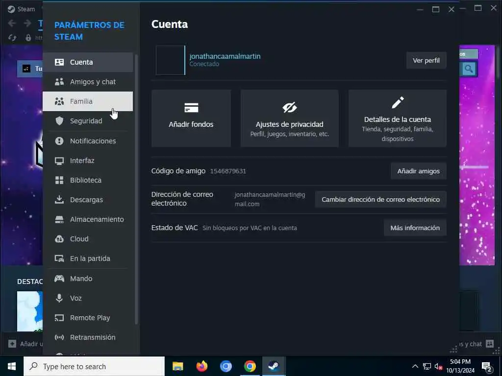Switch to Notificaciones settings
This screenshot has height=376, width=502.
(88, 141)
